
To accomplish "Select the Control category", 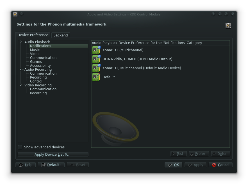I will (36, 81).
